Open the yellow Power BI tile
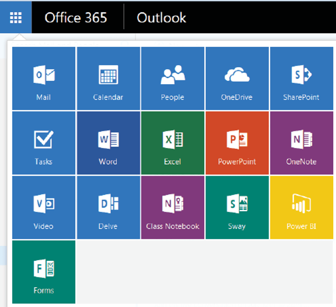 301,207
